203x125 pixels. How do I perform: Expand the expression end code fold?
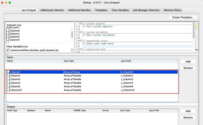pos(81,49)
